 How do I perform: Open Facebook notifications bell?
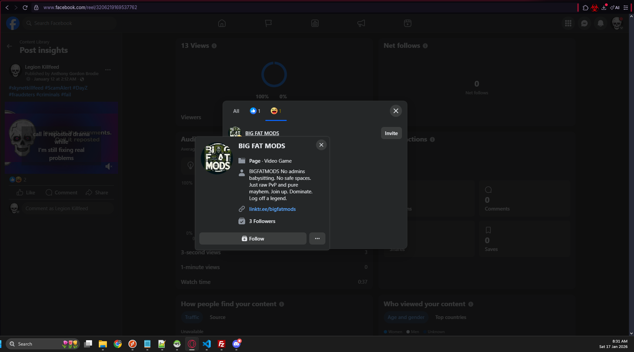(x=601, y=23)
